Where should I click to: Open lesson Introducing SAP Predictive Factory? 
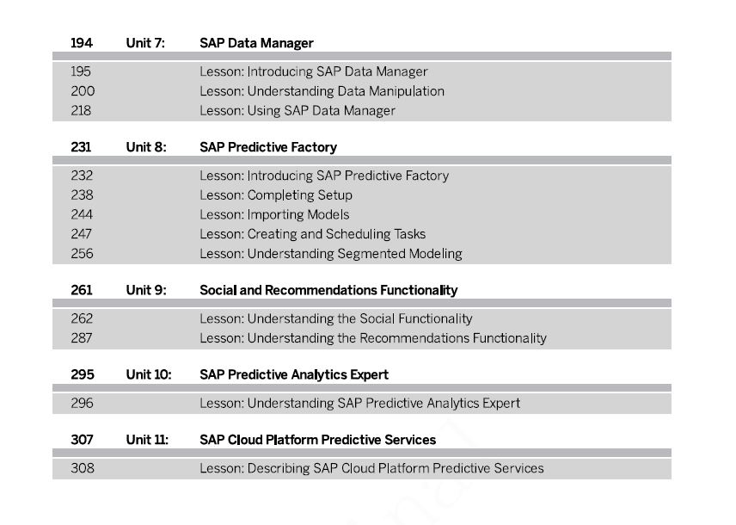click(x=324, y=176)
